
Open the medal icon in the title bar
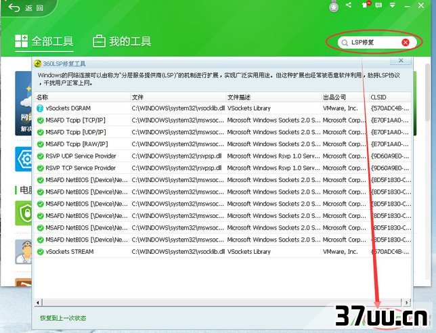(x=334, y=7)
